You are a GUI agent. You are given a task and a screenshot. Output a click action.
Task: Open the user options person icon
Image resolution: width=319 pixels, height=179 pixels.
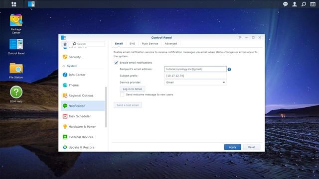[295, 4]
